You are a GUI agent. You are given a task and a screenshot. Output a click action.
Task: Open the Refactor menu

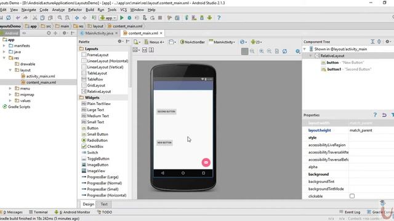pyautogui.click(x=75, y=10)
